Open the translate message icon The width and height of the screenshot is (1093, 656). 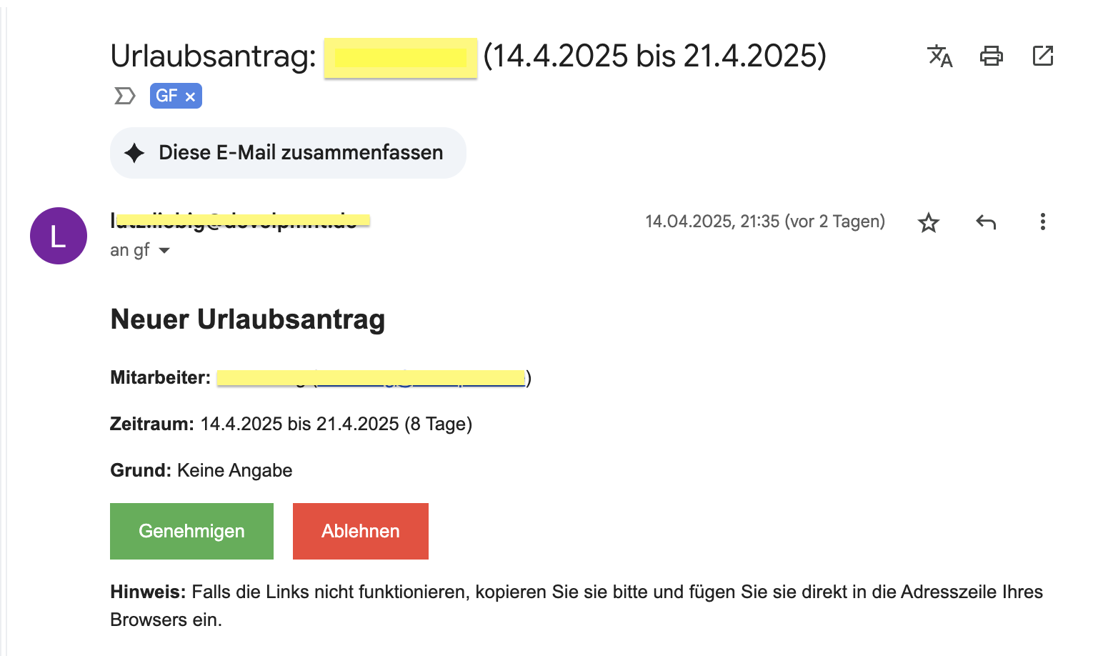[939, 56]
